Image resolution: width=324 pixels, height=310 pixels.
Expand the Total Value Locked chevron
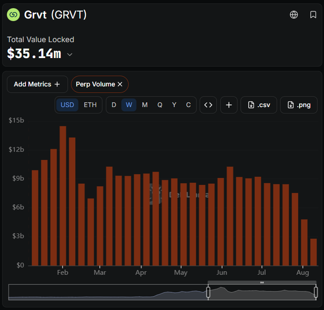pos(70,54)
